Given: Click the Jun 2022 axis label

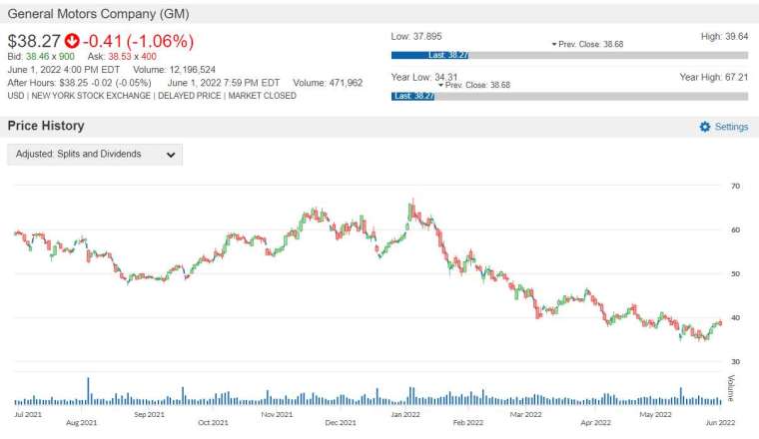Looking at the screenshot, I should tap(720, 423).
